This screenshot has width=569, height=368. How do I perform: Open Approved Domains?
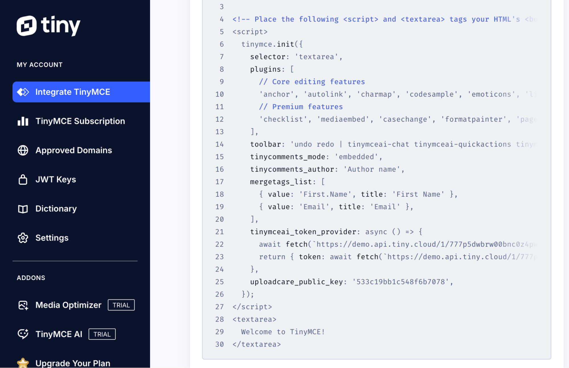click(x=74, y=150)
